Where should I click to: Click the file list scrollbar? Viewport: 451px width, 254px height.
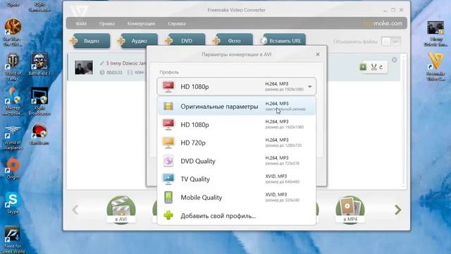click(404, 121)
